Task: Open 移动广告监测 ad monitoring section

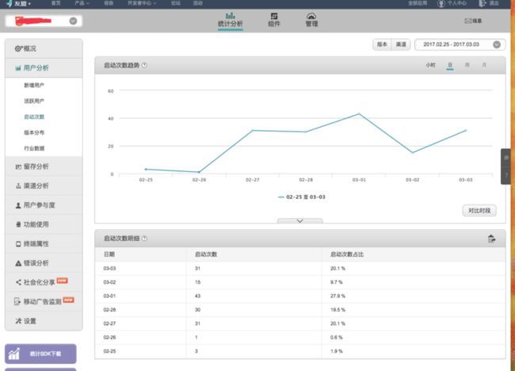Action: [44, 302]
